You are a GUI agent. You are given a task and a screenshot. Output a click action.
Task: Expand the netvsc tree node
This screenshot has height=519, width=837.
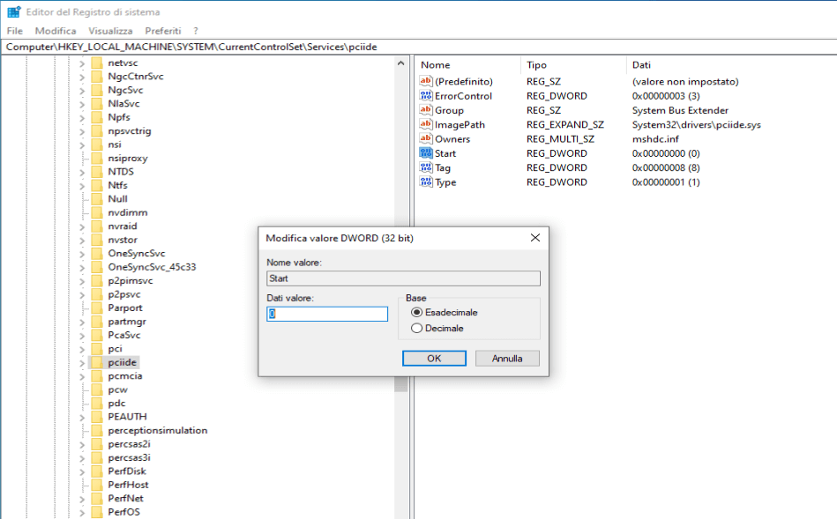[82, 63]
